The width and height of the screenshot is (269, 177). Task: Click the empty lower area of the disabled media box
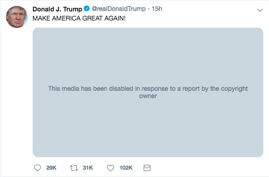tap(148, 129)
